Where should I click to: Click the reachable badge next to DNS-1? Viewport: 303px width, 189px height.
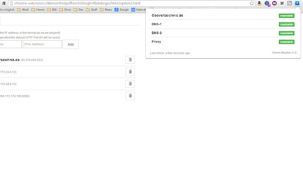(x=286, y=24)
